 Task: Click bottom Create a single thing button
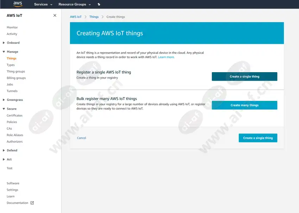click(x=258, y=138)
